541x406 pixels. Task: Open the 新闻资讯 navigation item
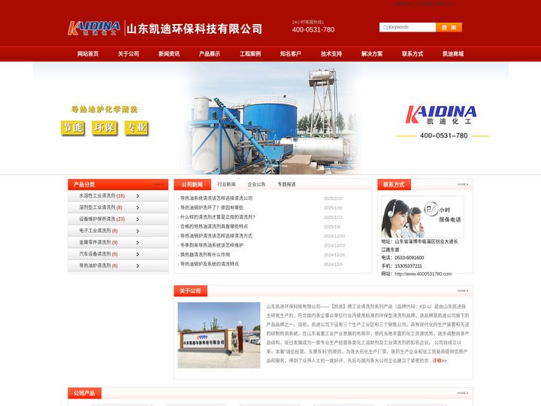[169, 54]
